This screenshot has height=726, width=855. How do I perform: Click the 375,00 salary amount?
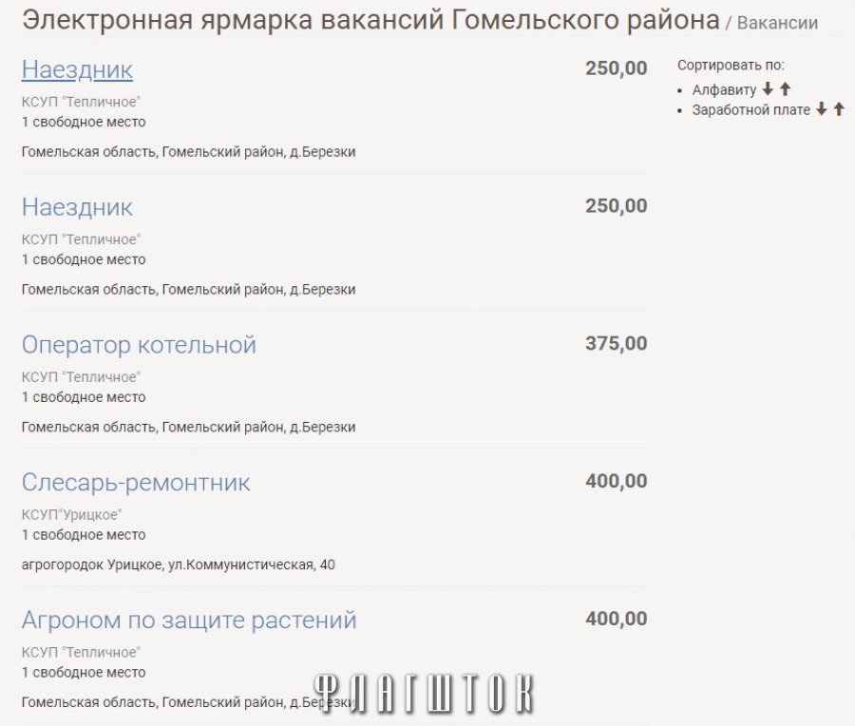(x=616, y=343)
